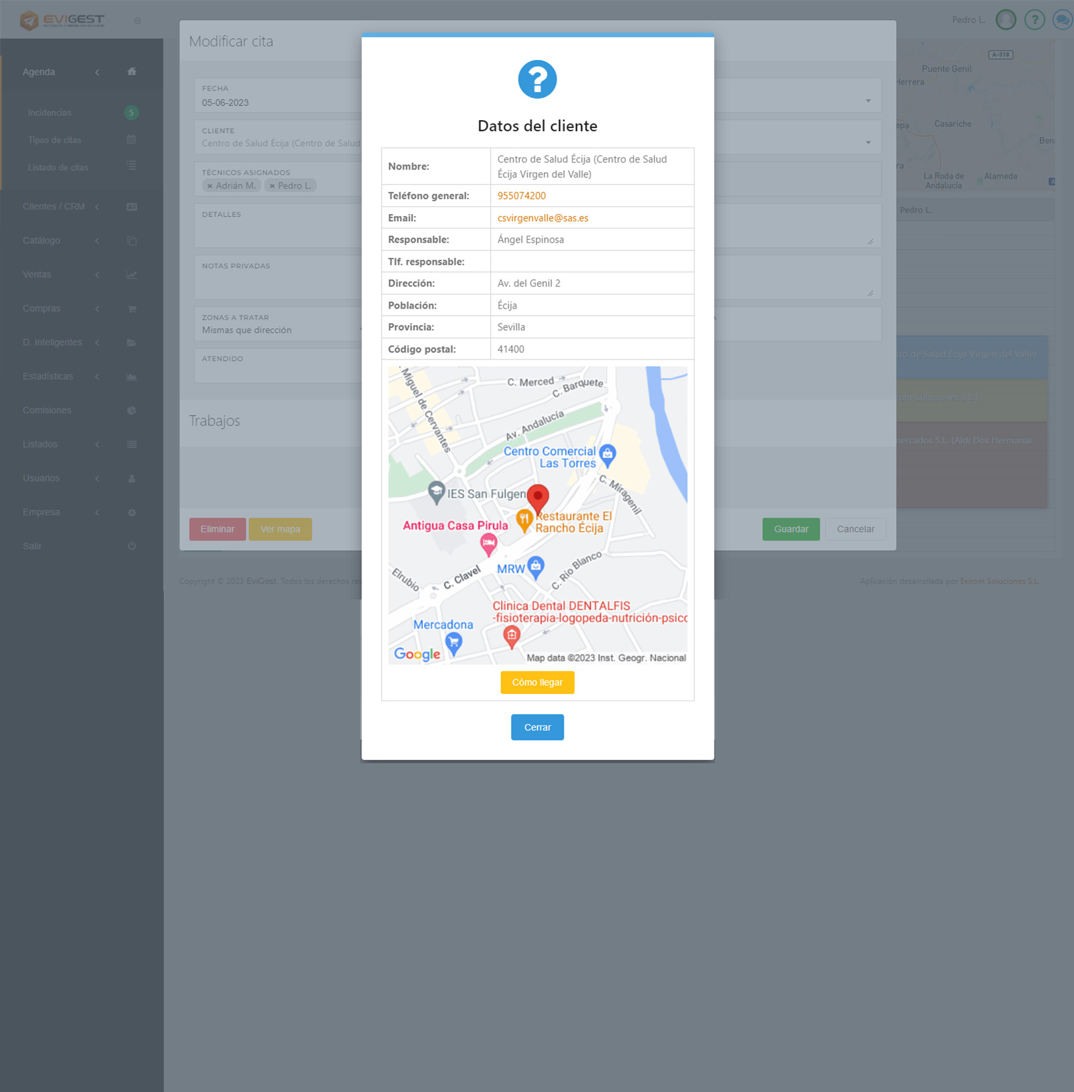Click the sidebar toggle circle icon near logo
Image resolution: width=1074 pixels, height=1092 pixels.
(137, 21)
